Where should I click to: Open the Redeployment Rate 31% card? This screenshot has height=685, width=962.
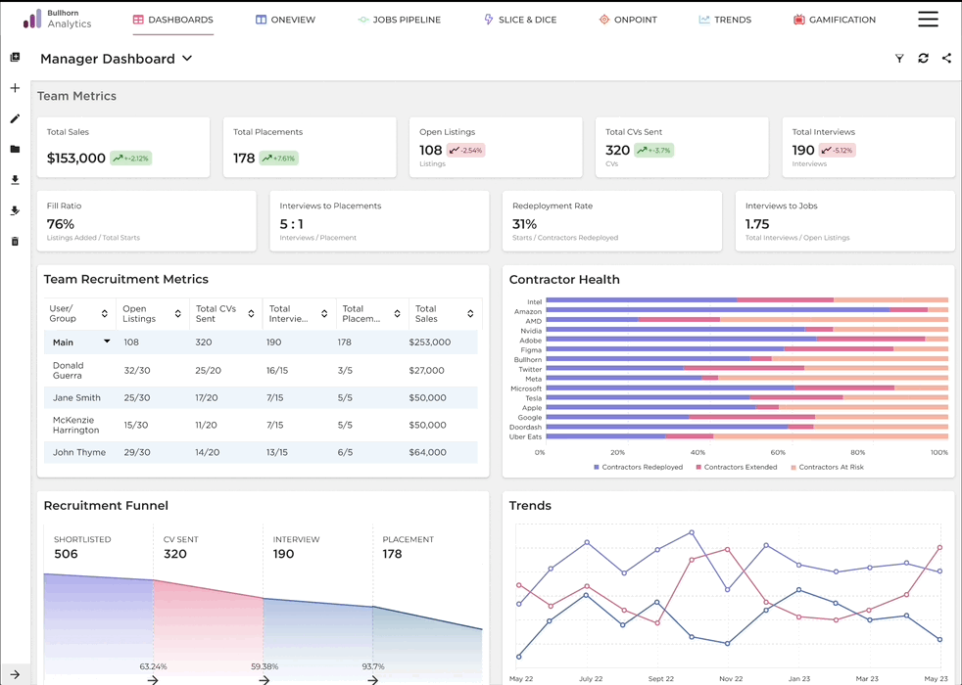[612, 220]
